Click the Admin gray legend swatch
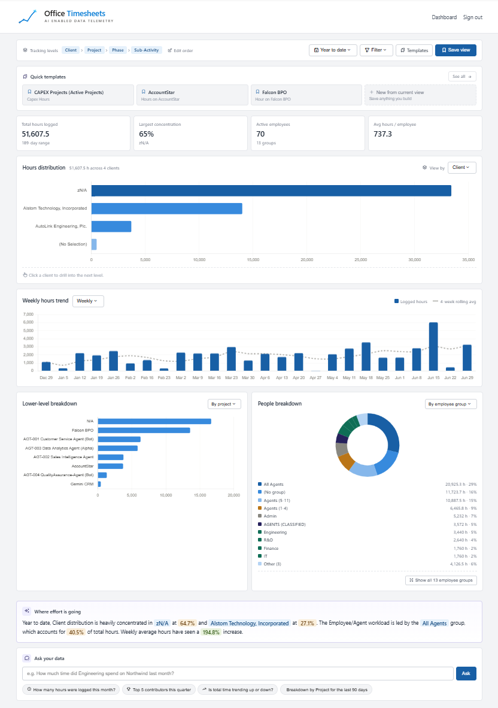The image size is (498, 708). click(260, 516)
